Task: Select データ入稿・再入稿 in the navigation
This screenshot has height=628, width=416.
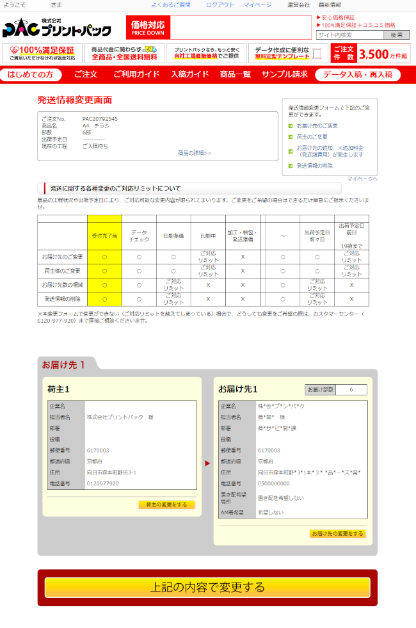Action: click(358, 75)
